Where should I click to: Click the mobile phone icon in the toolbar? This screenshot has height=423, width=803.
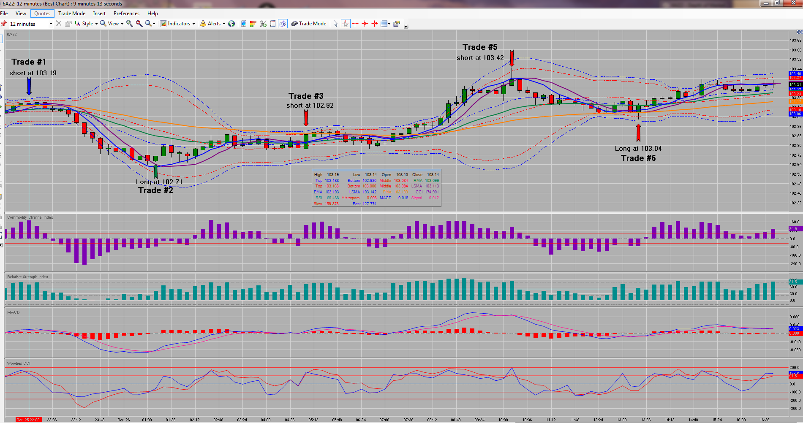tap(244, 24)
